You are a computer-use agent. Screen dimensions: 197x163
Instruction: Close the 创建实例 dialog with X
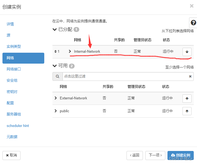[192, 6]
